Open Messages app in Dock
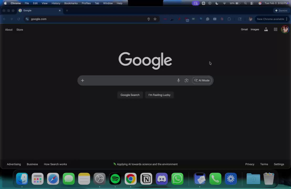The image size is (291, 189). point(69,179)
